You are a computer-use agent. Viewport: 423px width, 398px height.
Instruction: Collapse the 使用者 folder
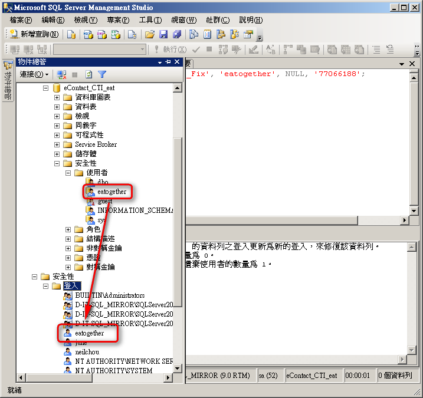pos(68,173)
